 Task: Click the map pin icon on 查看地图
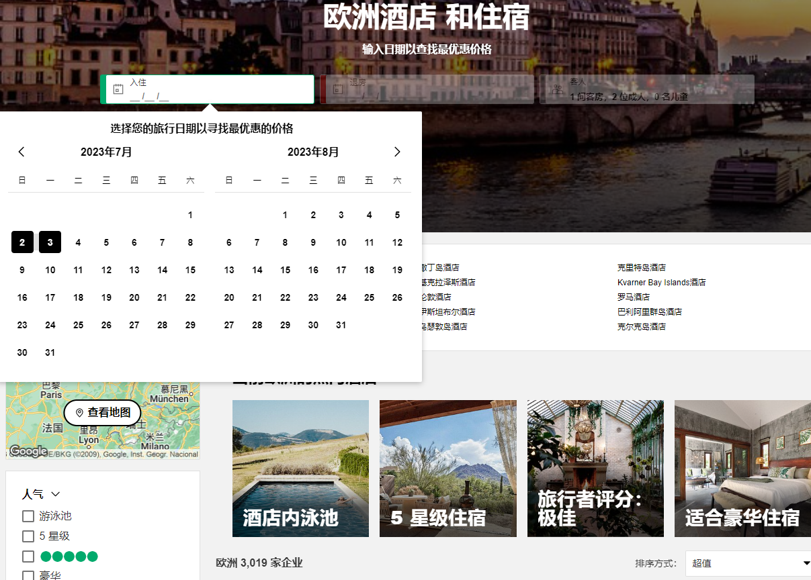pyautogui.click(x=79, y=413)
